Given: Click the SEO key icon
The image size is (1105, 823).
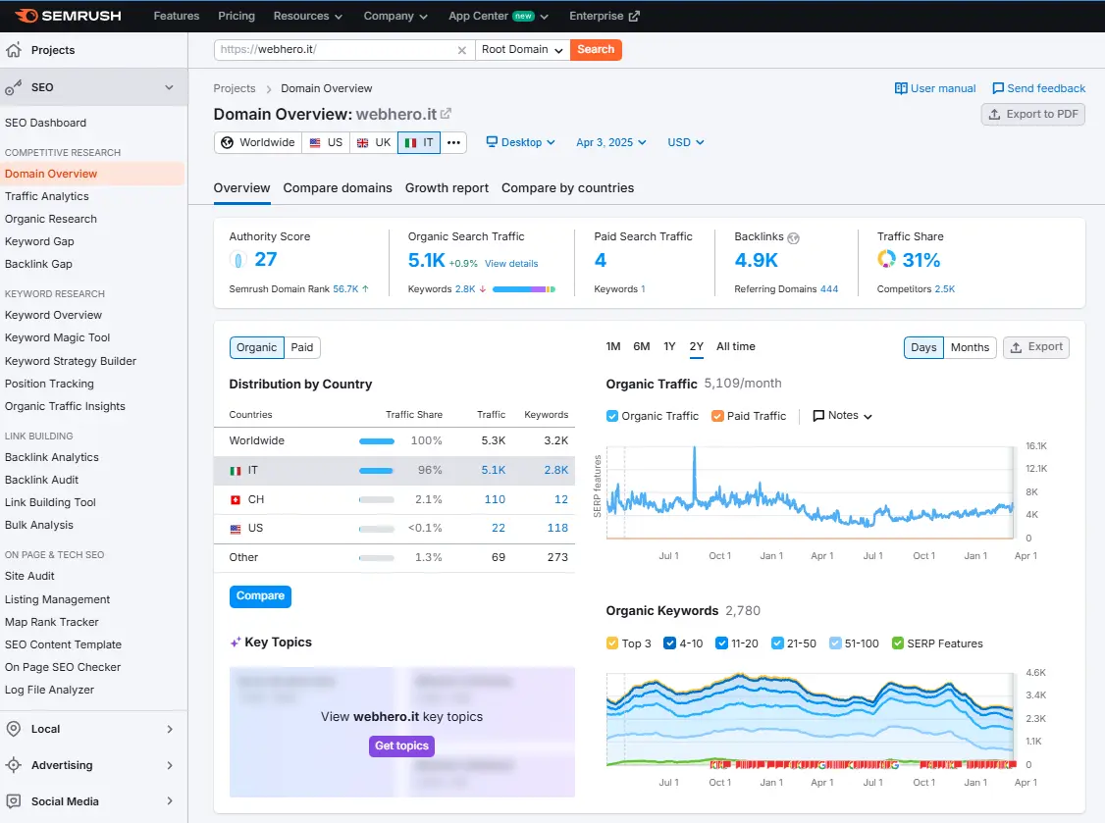Looking at the screenshot, I should (x=14, y=87).
